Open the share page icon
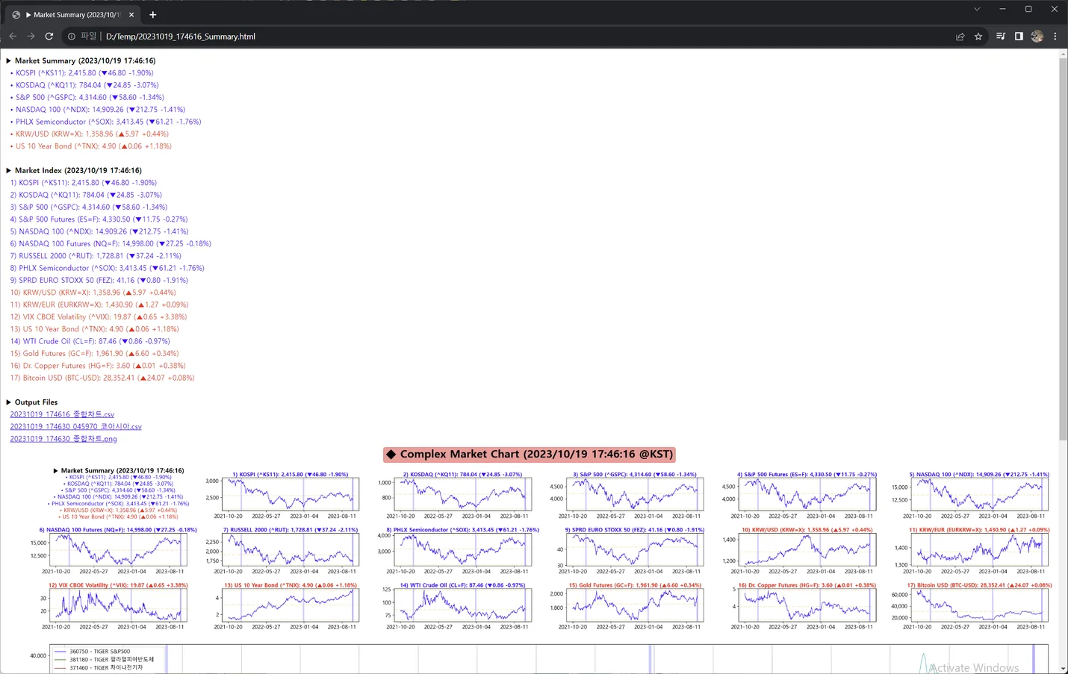Viewport: 1068px width, 674px height. [x=960, y=36]
